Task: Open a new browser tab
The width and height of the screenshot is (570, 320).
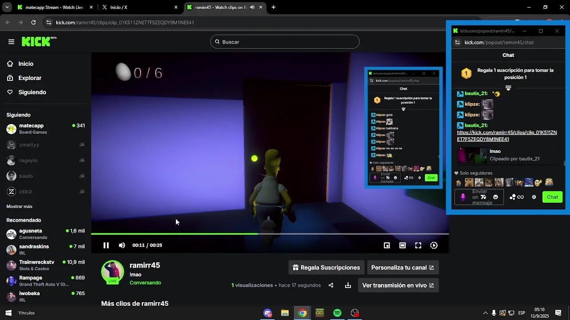Action: point(273,7)
